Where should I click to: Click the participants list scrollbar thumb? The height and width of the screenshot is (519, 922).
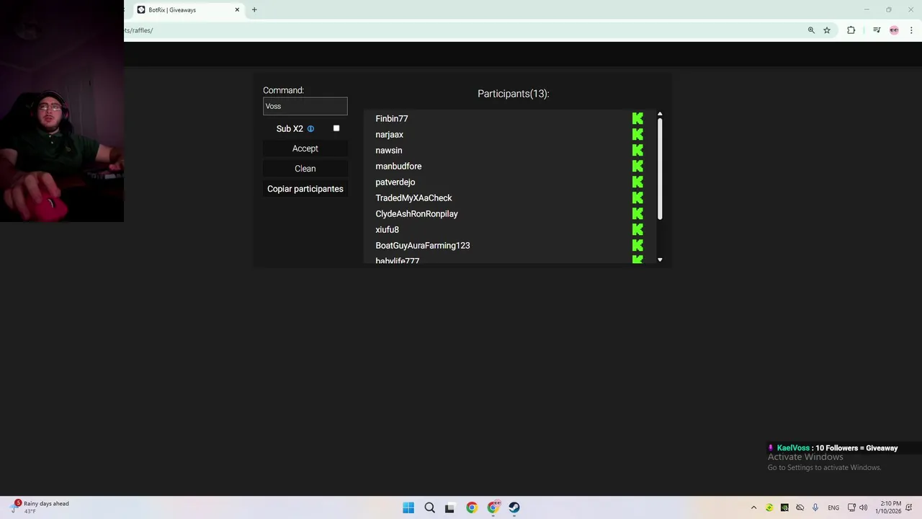click(660, 169)
